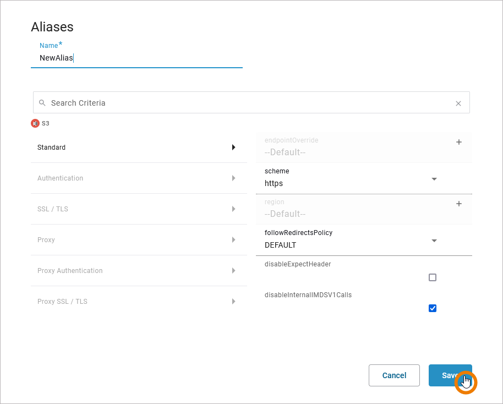Select the Proxy Authentication category
503x404 pixels.
[x=70, y=271]
